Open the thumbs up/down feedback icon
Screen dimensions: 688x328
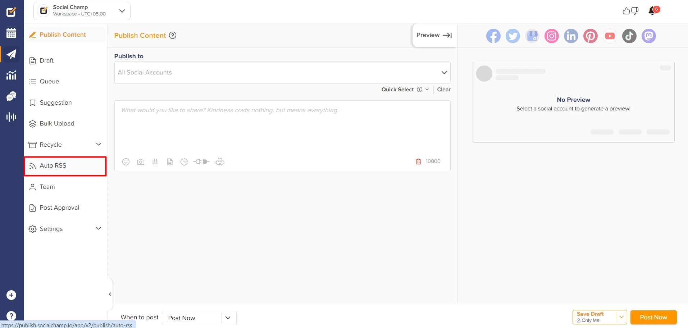tap(630, 11)
